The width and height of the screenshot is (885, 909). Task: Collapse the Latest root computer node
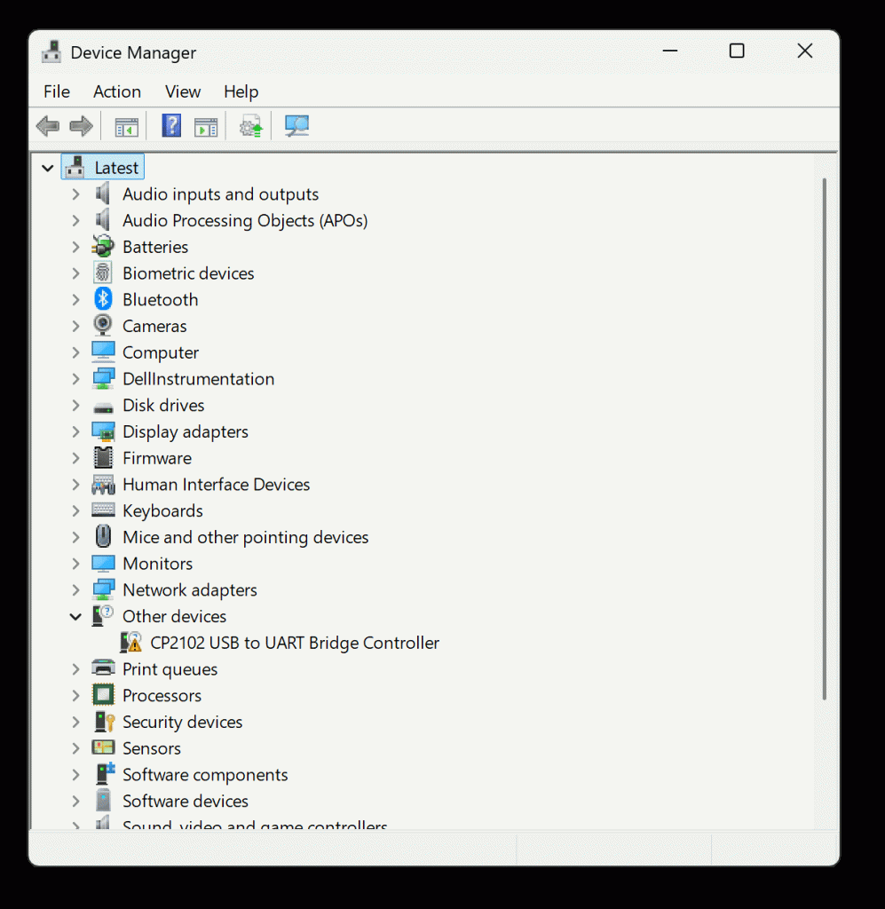(48, 168)
